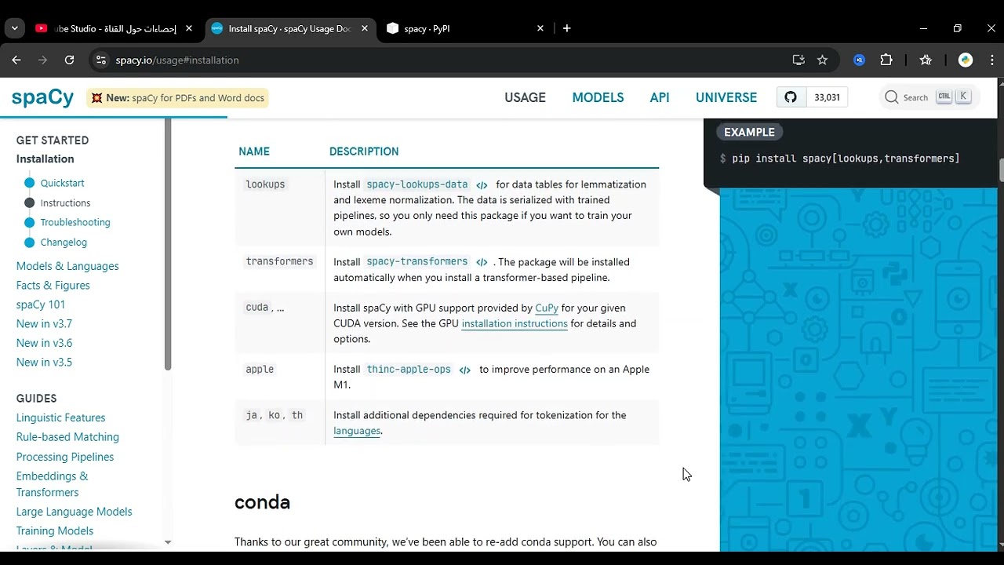Open the bookmarks star list icon
This screenshot has width=1004, height=565.
(x=926, y=60)
